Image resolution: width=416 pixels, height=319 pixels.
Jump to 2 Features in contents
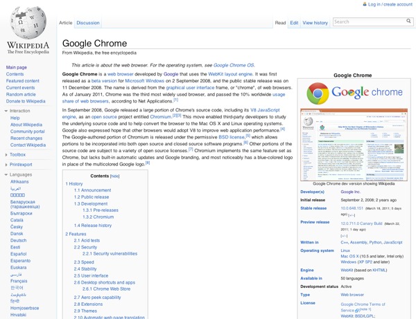click(76, 235)
